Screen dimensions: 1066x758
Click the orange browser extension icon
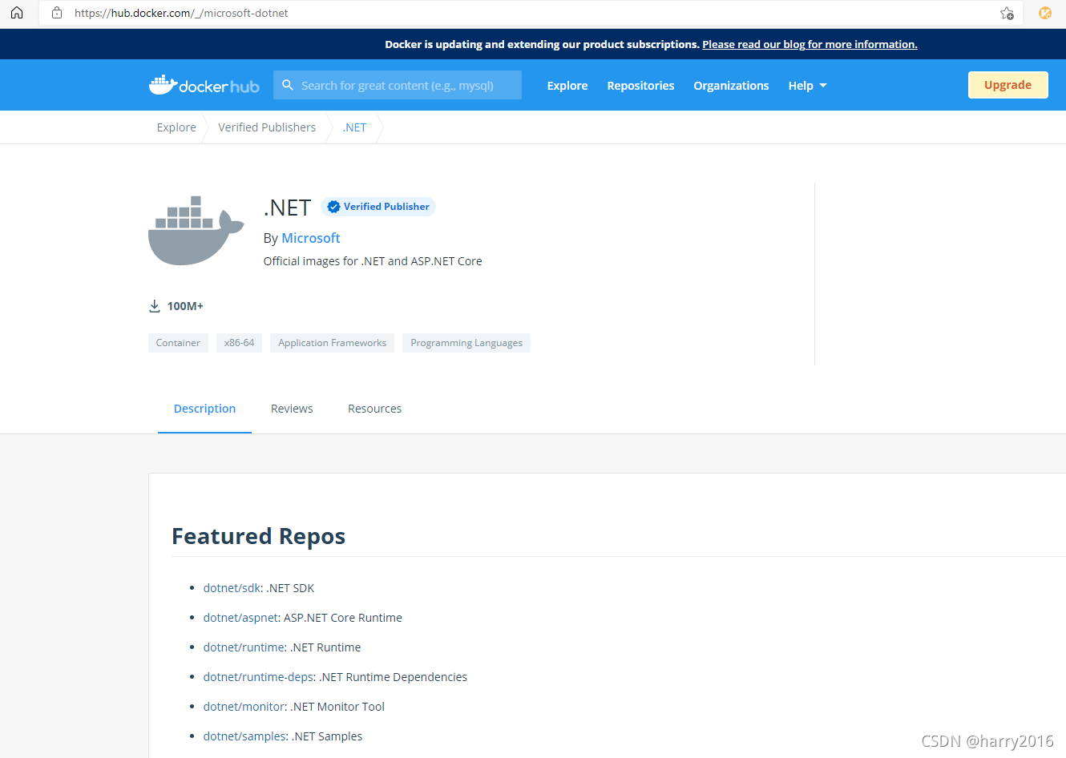(x=1045, y=13)
